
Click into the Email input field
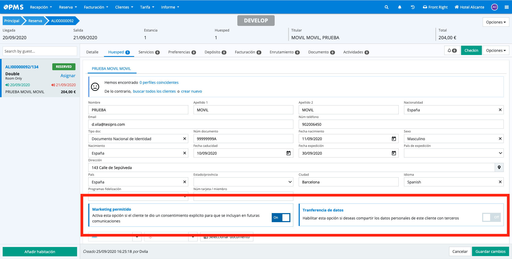click(191, 124)
